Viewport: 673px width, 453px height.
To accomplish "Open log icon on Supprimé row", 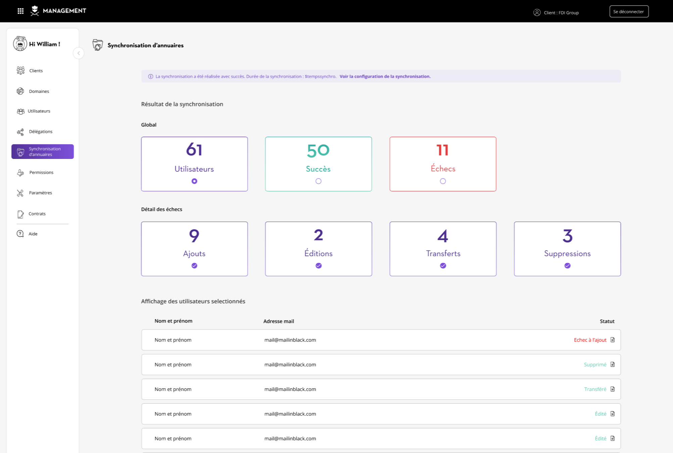I will click(612, 364).
